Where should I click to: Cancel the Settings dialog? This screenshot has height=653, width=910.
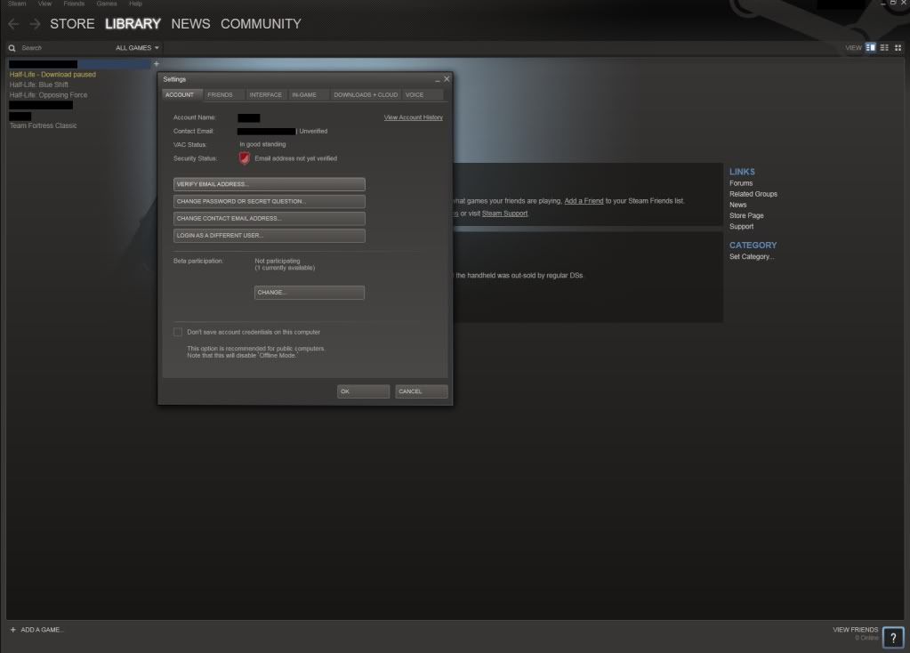(422, 391)
